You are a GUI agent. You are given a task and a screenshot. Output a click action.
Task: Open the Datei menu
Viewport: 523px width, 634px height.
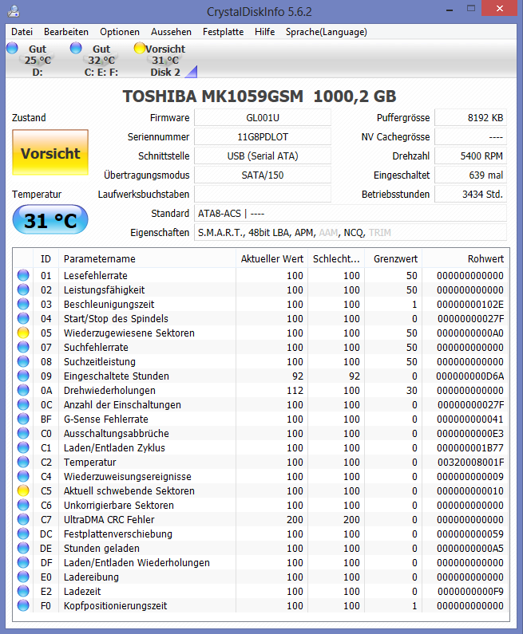click(22, 32)
